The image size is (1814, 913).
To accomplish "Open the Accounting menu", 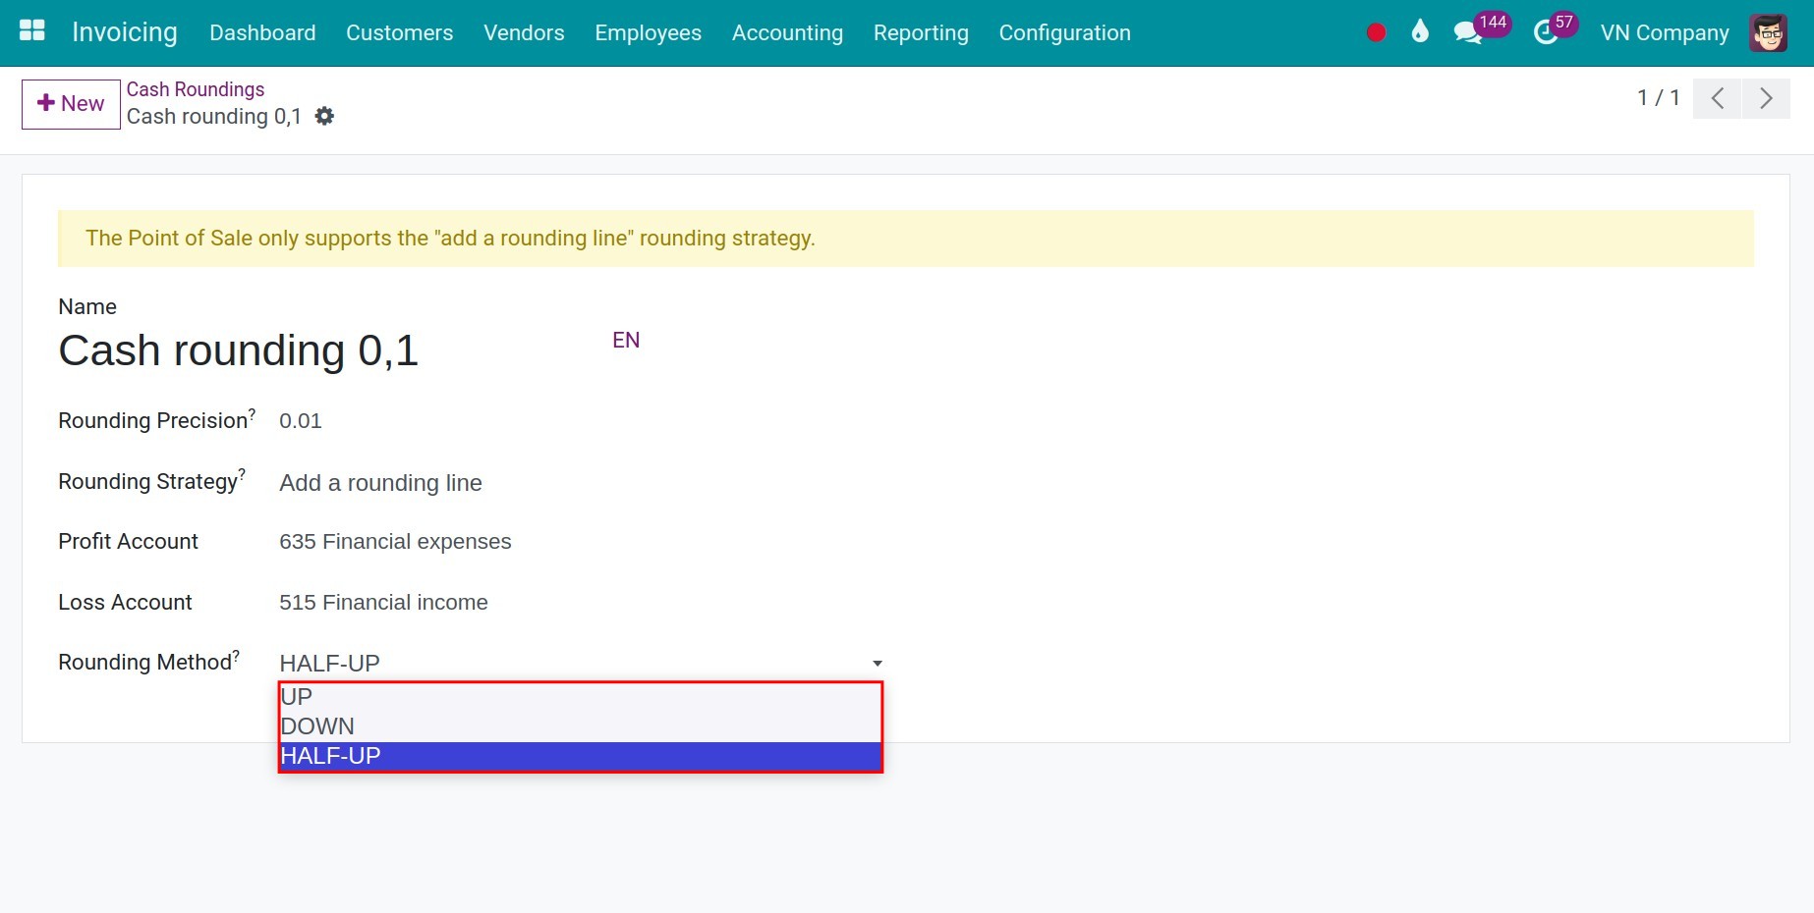I will (786, 32).
